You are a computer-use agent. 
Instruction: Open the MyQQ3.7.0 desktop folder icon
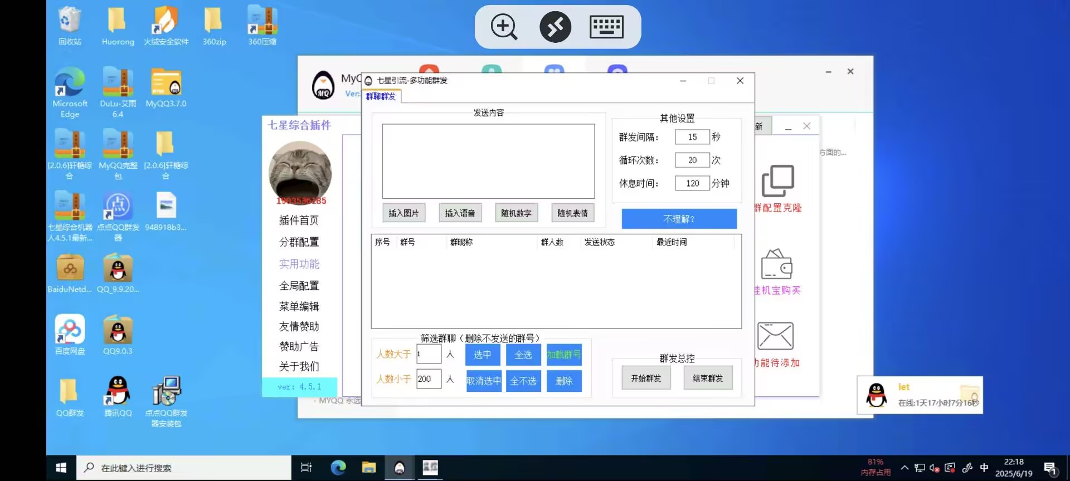pyautogui.click(x=166, y=84)
